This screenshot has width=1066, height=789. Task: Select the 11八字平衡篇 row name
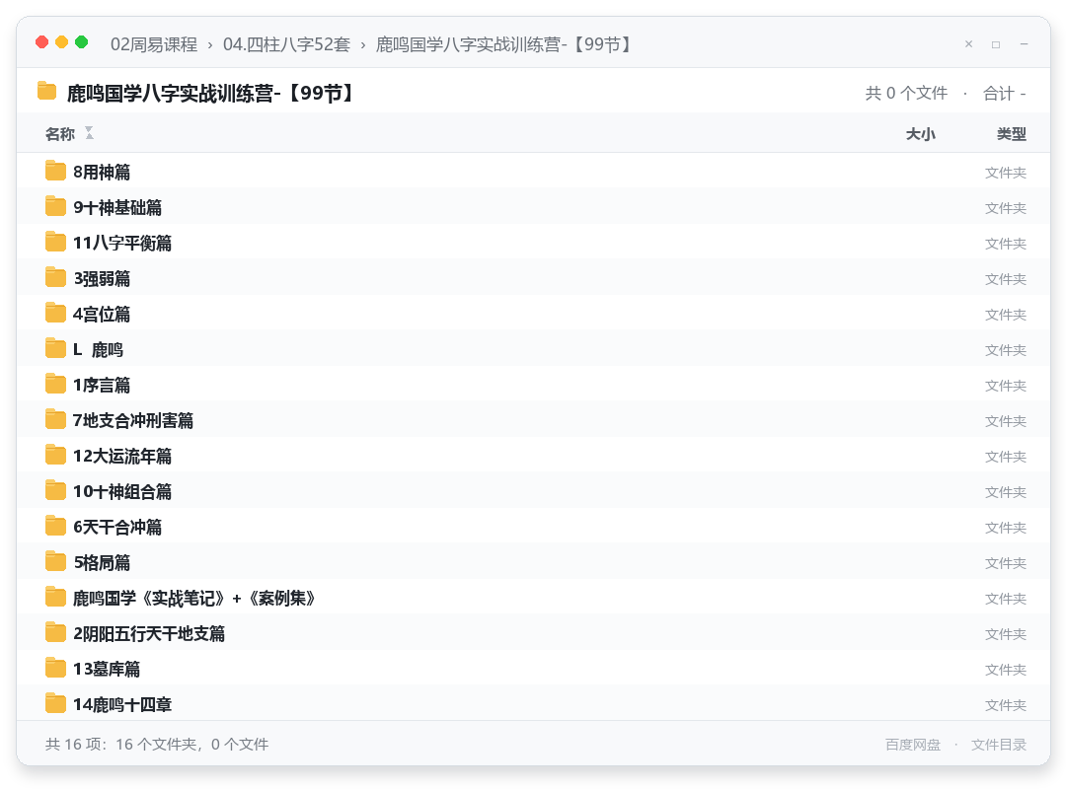pyautogui.click(x=122, y=243)
